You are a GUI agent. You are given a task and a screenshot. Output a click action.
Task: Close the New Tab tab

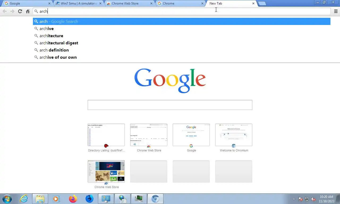click(253, 3)
